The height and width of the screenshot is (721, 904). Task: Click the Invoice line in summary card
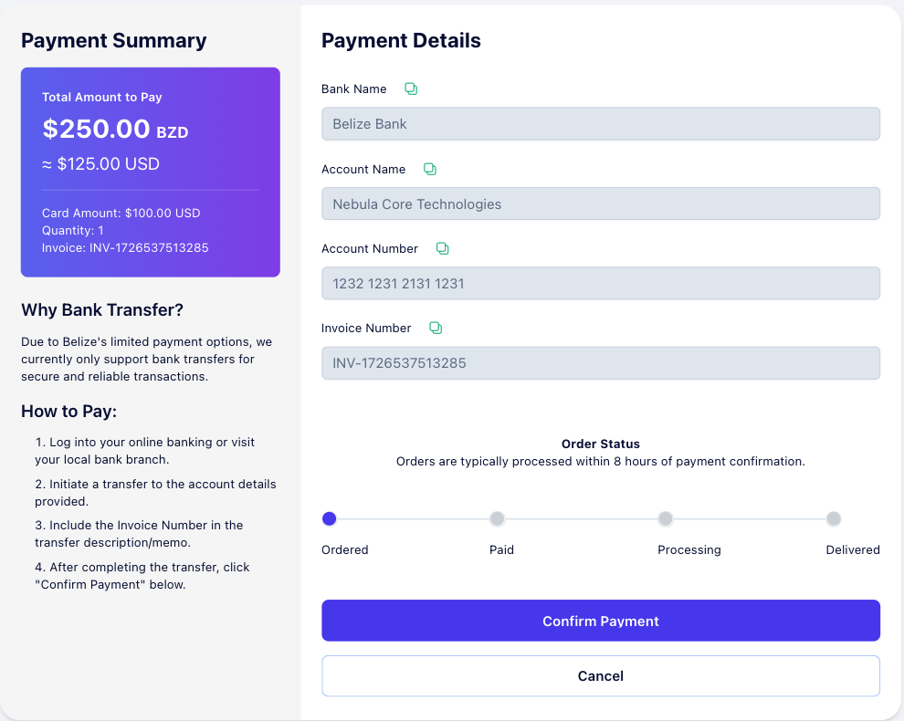(x=125, y=248)
